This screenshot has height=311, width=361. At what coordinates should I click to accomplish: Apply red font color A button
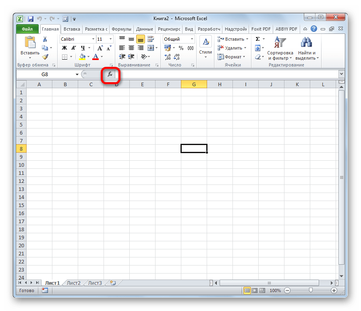click(x=95, y=57)
